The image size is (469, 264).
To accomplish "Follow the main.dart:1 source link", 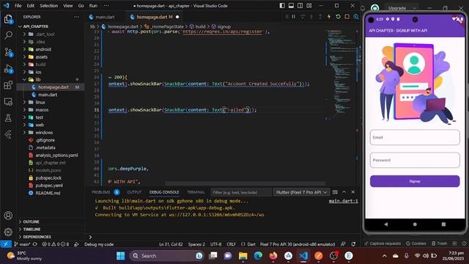I will click(x=343, y=201).
